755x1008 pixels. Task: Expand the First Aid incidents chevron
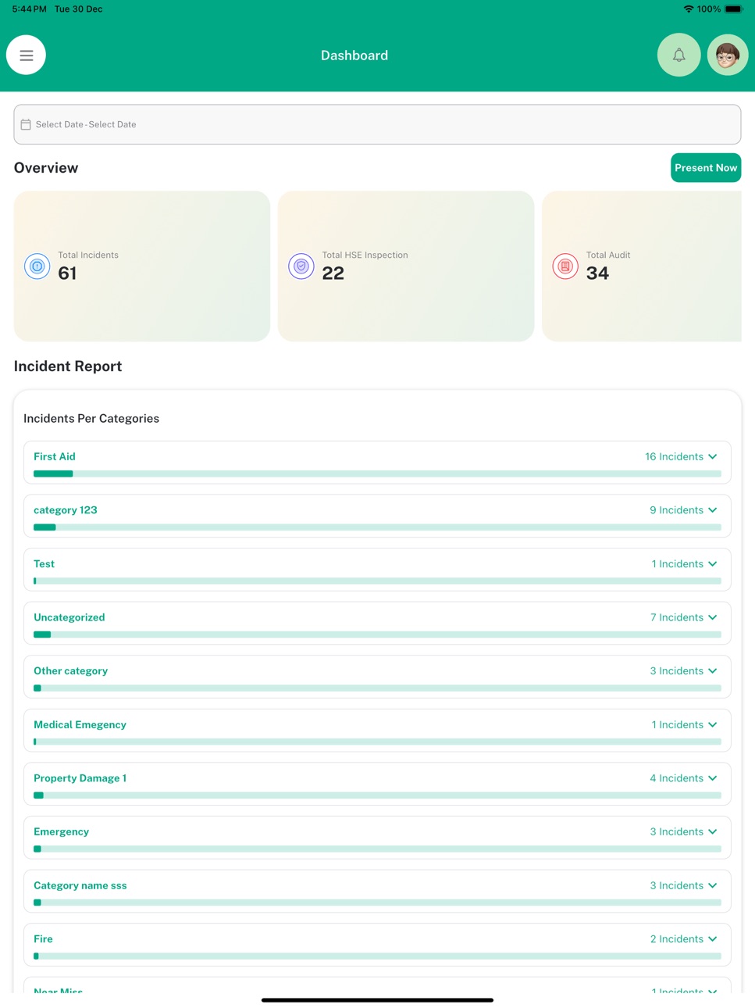pyautogui.click(x=713, y=456)
